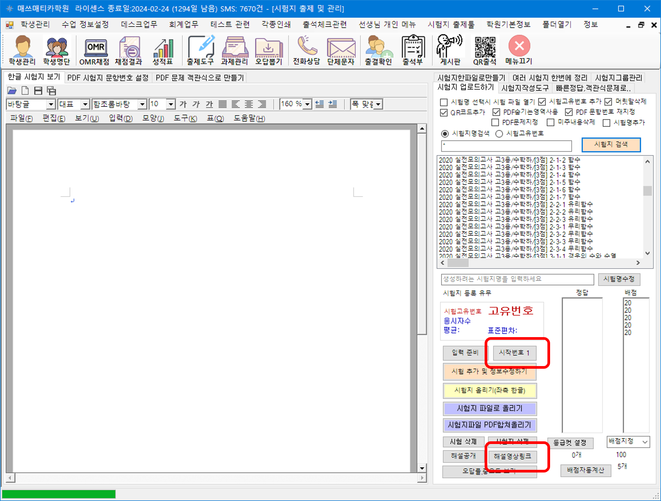Select the 출제도구 authoring tool icon
Viewport: 661px width, 501px height.
(x=200, y=50)
